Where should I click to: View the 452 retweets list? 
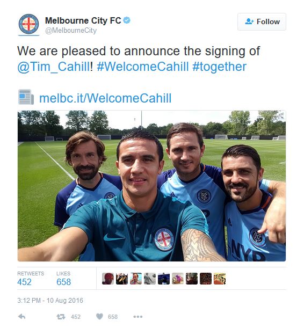click(31, 279)
